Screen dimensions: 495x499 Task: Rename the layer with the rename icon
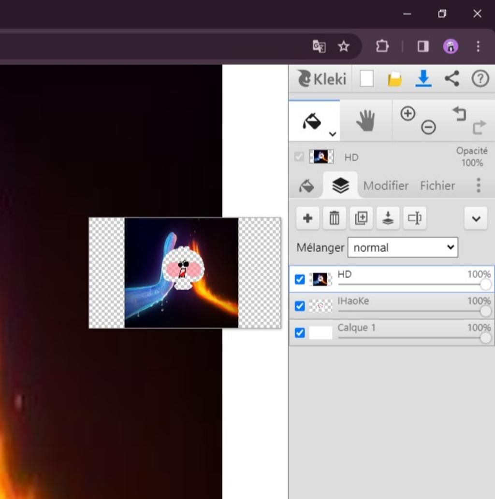[x=415, y=218]
